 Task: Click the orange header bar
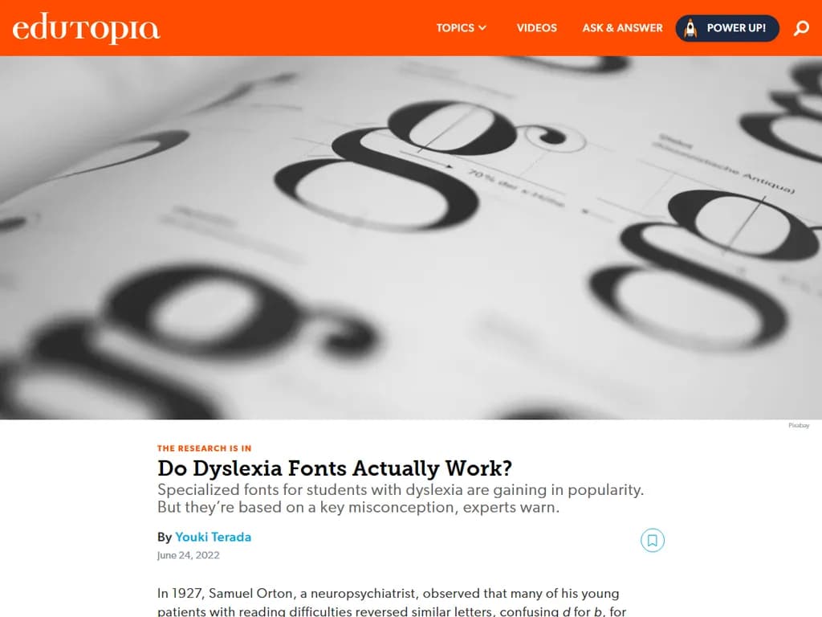point(281,27)
